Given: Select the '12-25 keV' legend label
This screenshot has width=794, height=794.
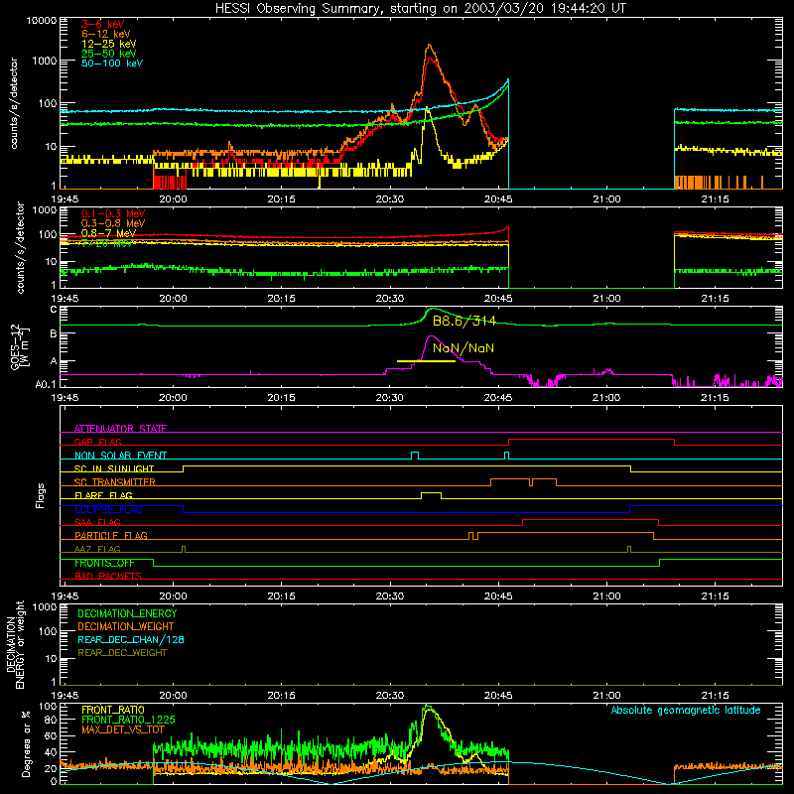Looking at the screenshot, I should 108,44.
